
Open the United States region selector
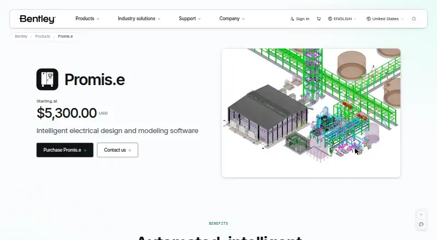click(385, 19)
